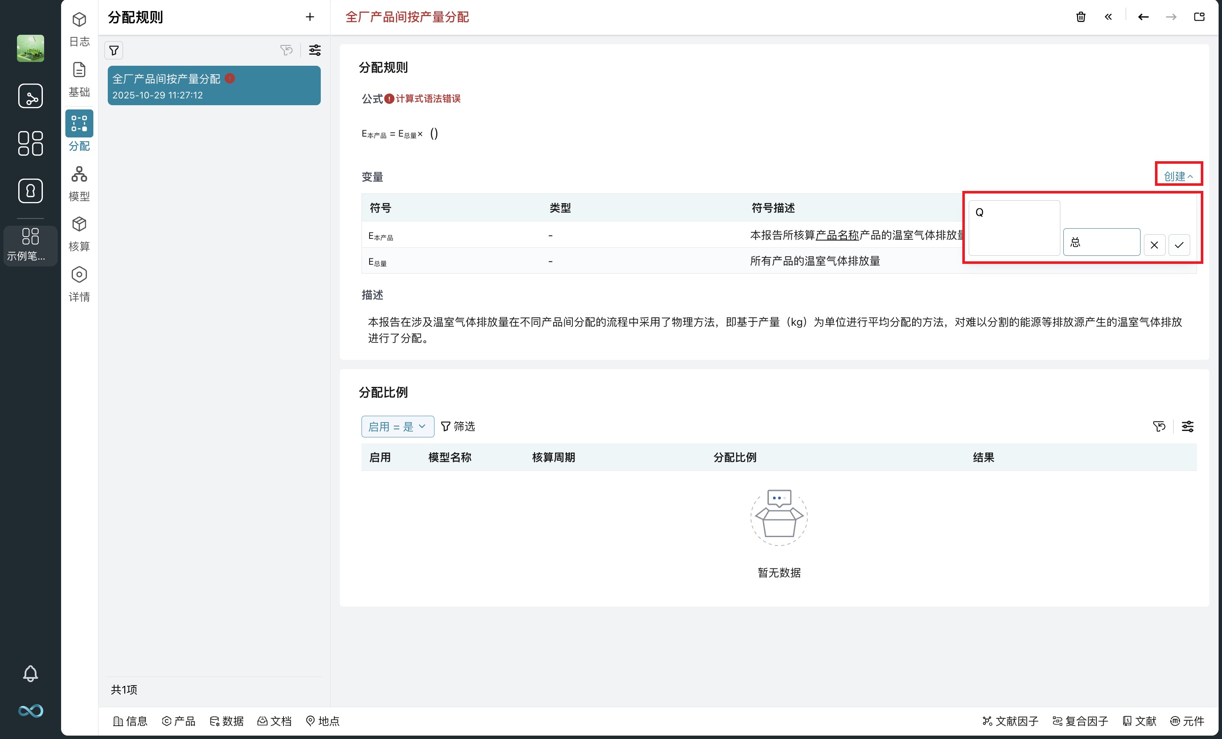
Task: Select the 全厂产品间按产量分配 list item
Action: tap(214, 85)
